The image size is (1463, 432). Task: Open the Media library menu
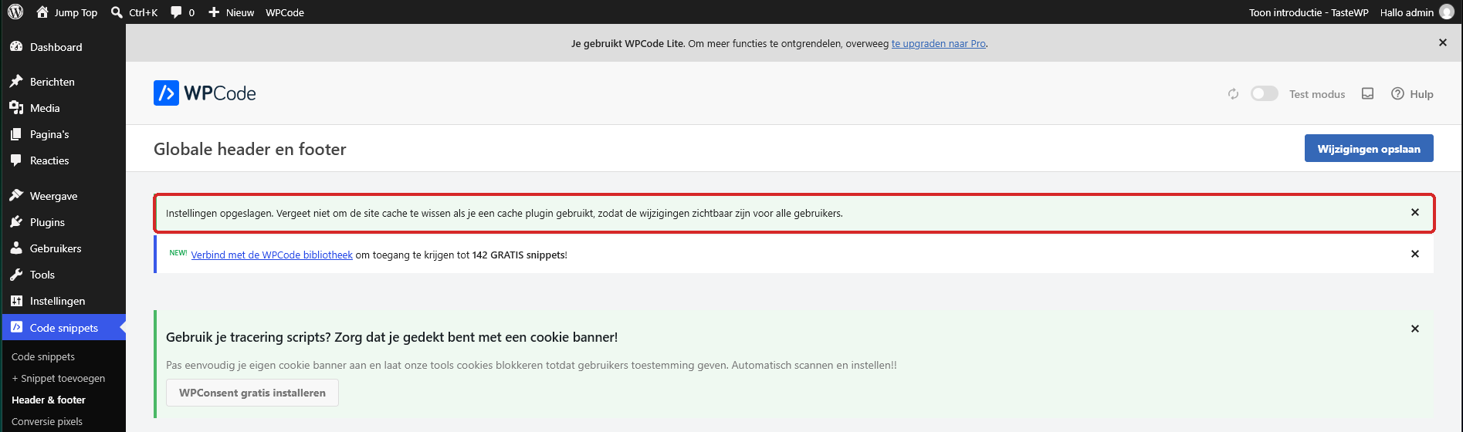click(63, 108)
